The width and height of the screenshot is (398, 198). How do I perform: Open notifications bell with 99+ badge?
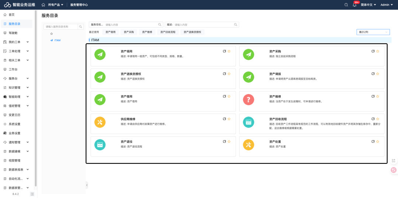point(355,5)
